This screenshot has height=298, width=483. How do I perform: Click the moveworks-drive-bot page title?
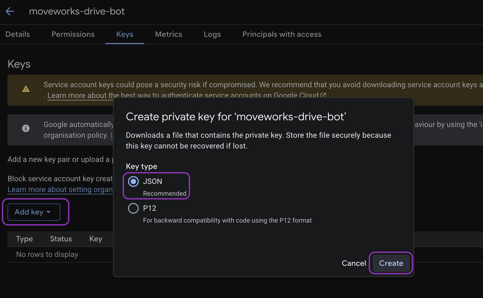(x=77, y=11)
